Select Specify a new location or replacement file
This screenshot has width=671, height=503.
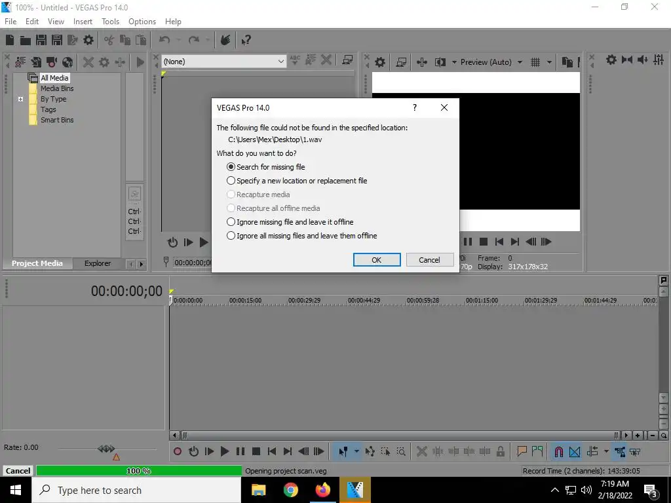tap(297, 181)
